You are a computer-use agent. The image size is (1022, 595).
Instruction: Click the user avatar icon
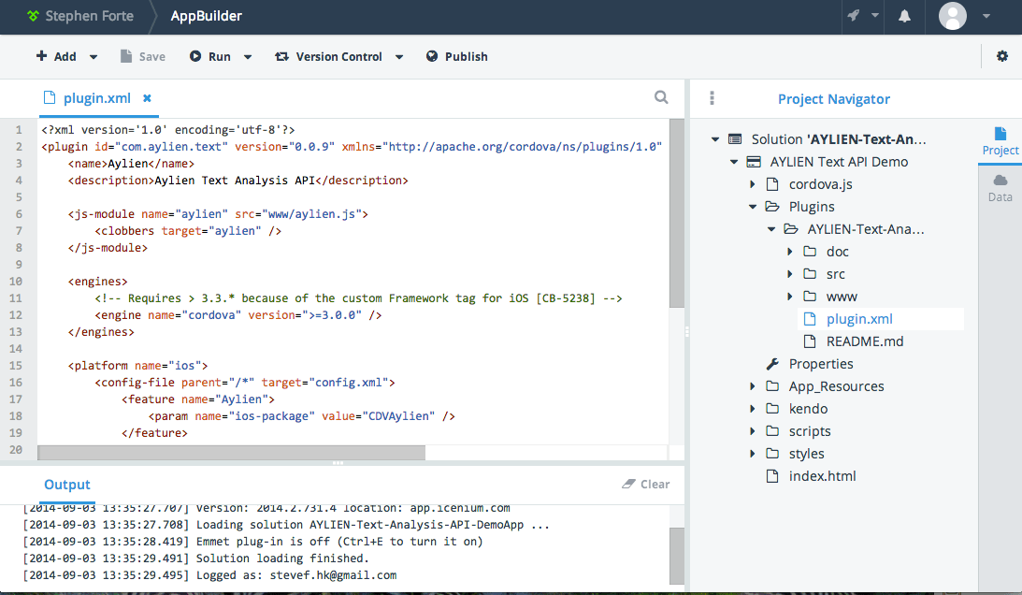952,16
